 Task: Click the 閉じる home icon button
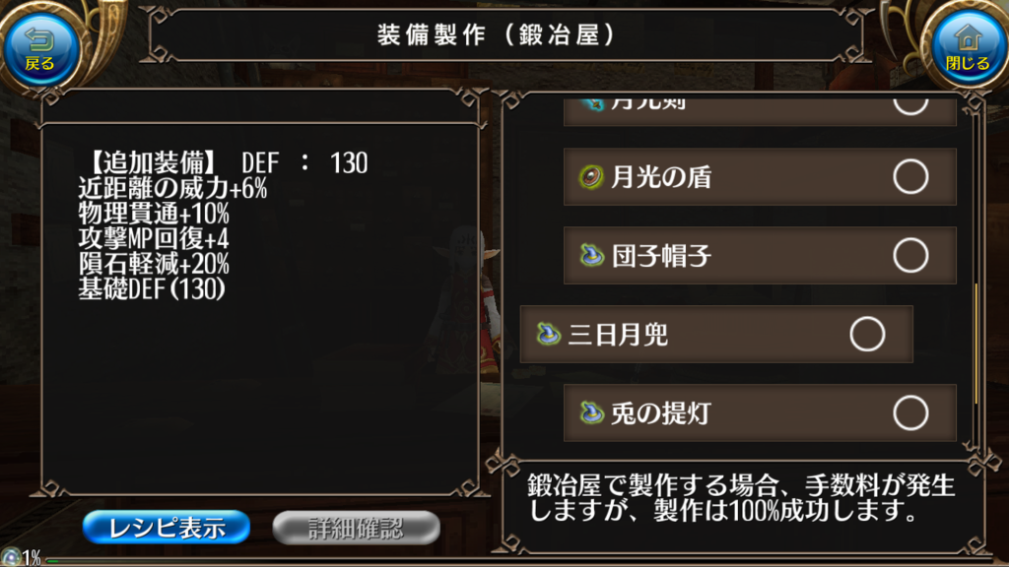coord(968,50)
